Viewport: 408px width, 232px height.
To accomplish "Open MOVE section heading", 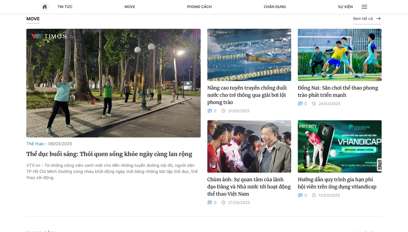I will pyautogui.click(x=33, y=19).
